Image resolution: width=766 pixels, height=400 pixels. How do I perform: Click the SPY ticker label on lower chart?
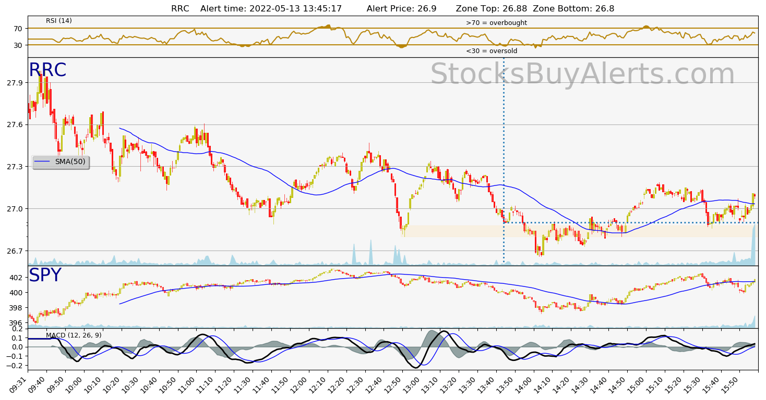tap(45, 276)
